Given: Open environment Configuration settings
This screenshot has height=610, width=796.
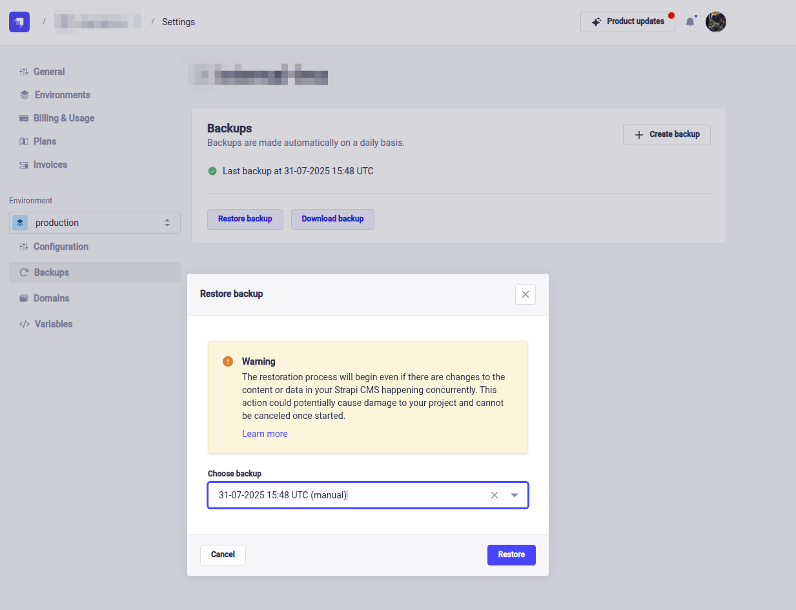Looking at the screenshot, I should tap(61, 247).
